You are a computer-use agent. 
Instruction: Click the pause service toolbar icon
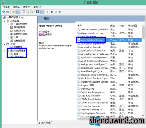(56, 12)
